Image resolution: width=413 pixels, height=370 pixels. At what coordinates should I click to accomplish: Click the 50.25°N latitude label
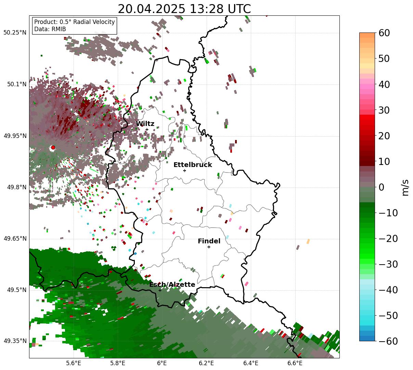point(15,33)
